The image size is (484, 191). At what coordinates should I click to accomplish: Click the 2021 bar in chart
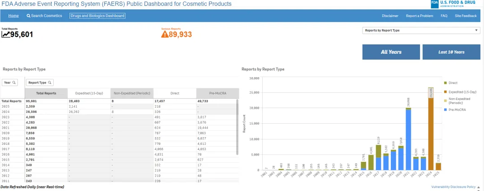tap(408, 139)
